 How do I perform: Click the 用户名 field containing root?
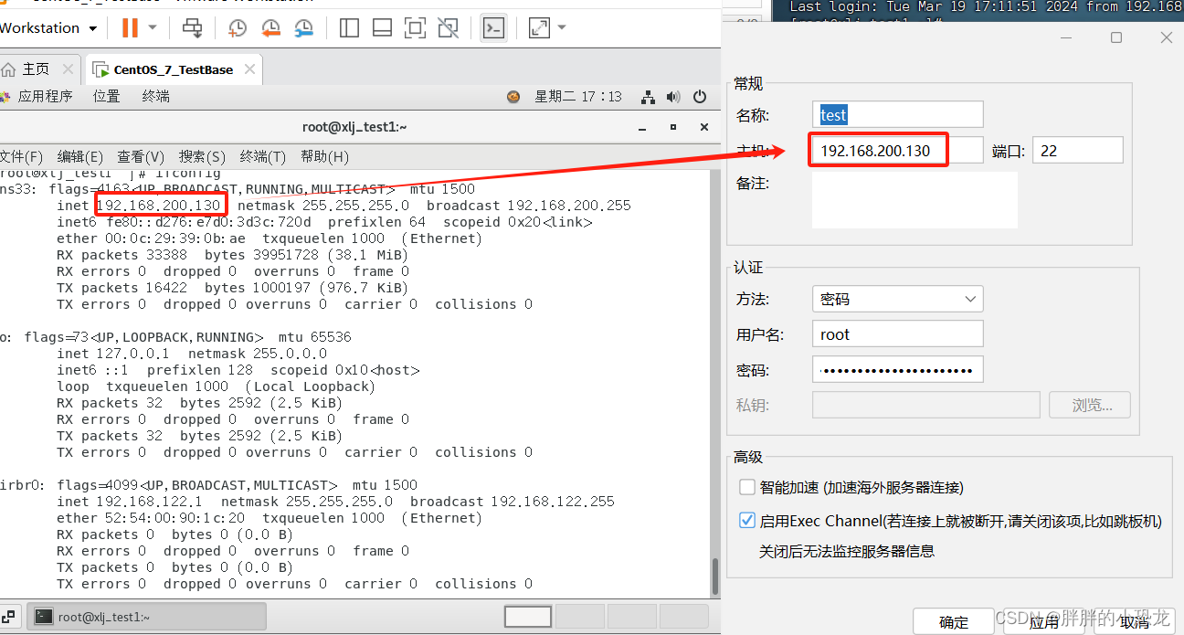[x=897, y=334]
